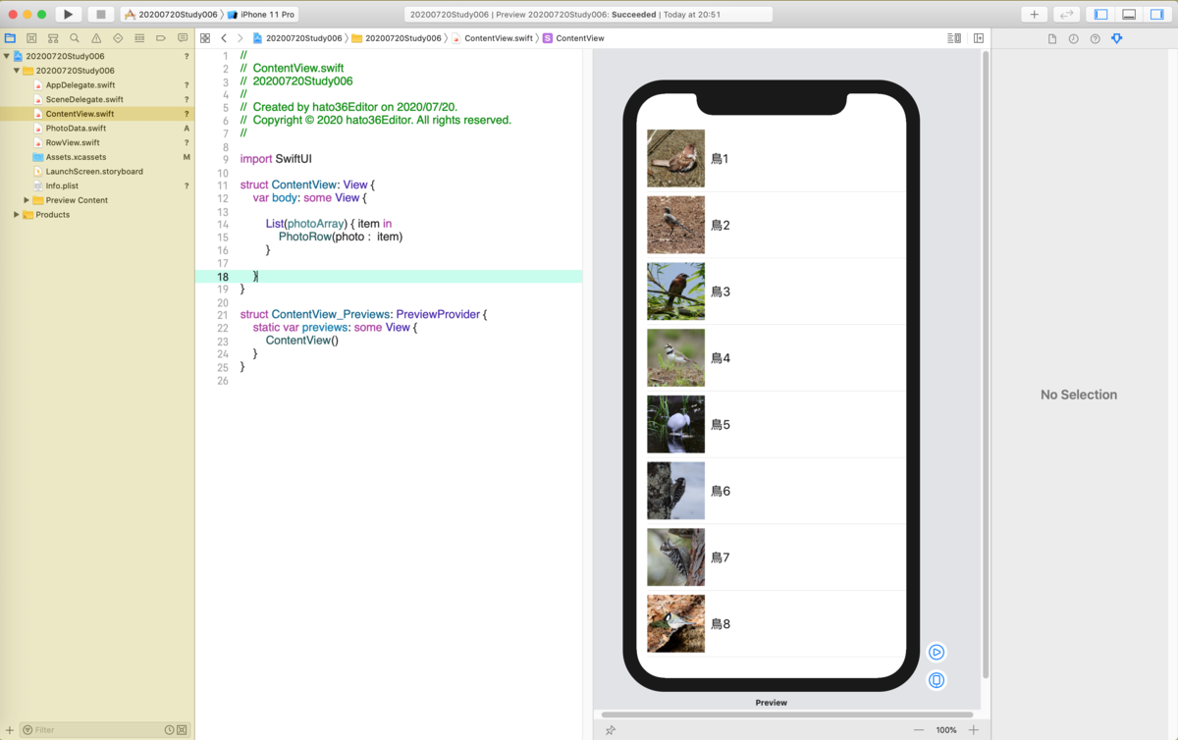
Task: Toggle the code review arrows button
Action: tap(1066, 15)
